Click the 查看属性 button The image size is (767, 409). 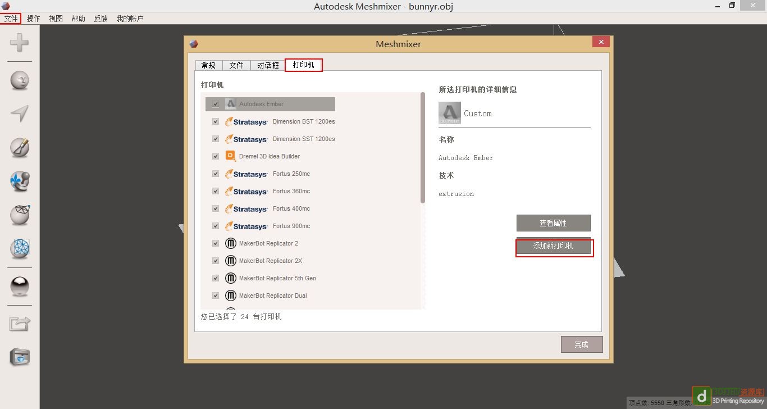554,223
